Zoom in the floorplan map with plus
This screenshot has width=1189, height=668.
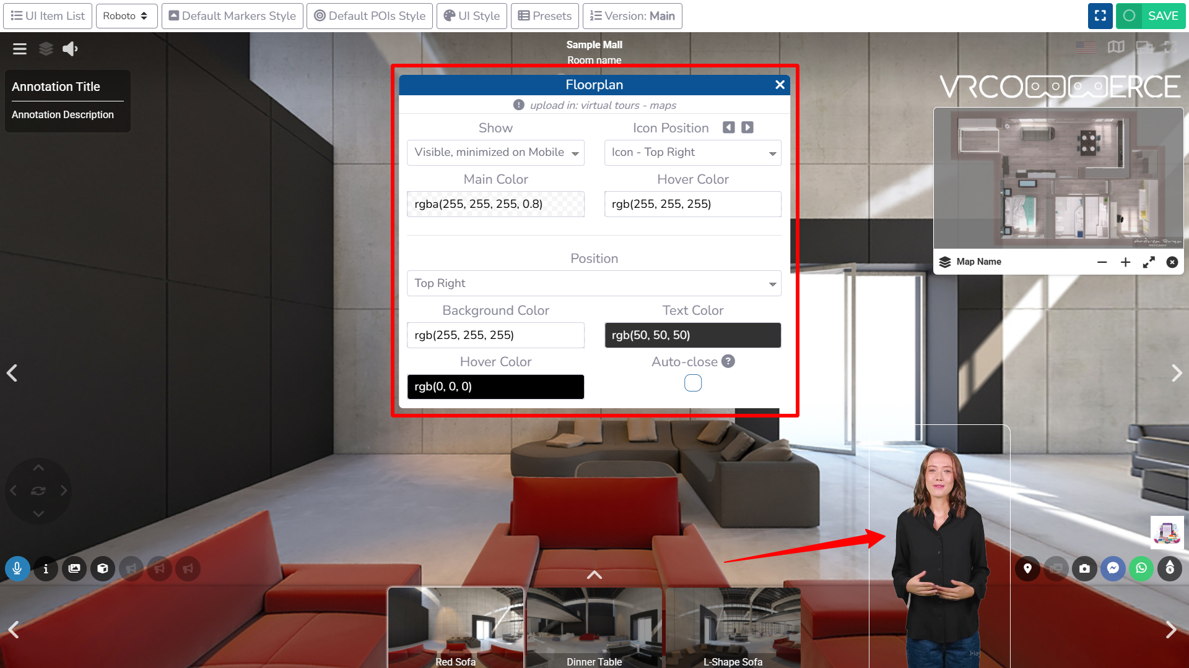[1125, 262]
